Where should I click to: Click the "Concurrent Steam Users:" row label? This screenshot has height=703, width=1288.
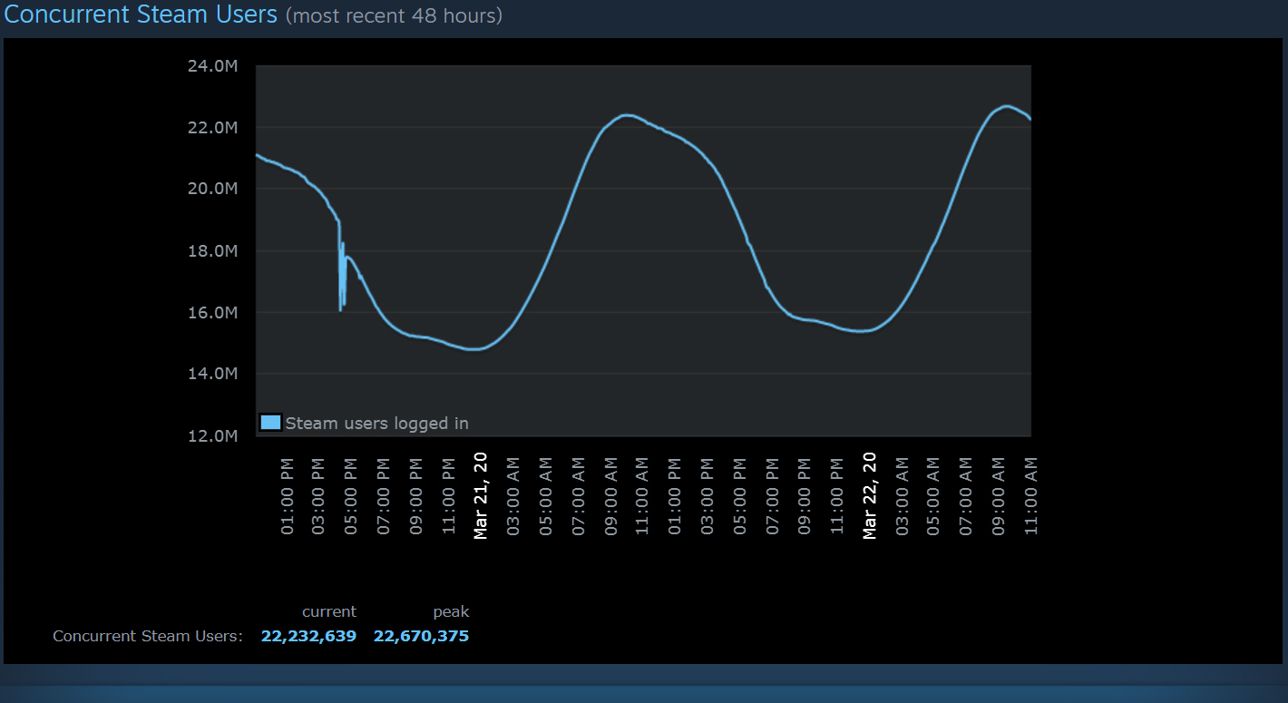(x=148, y=636)
